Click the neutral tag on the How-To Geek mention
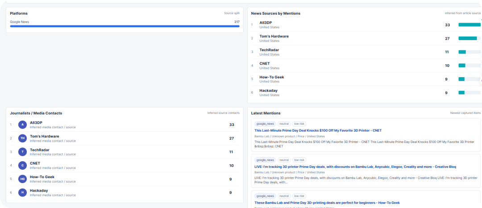 [284, 196]
